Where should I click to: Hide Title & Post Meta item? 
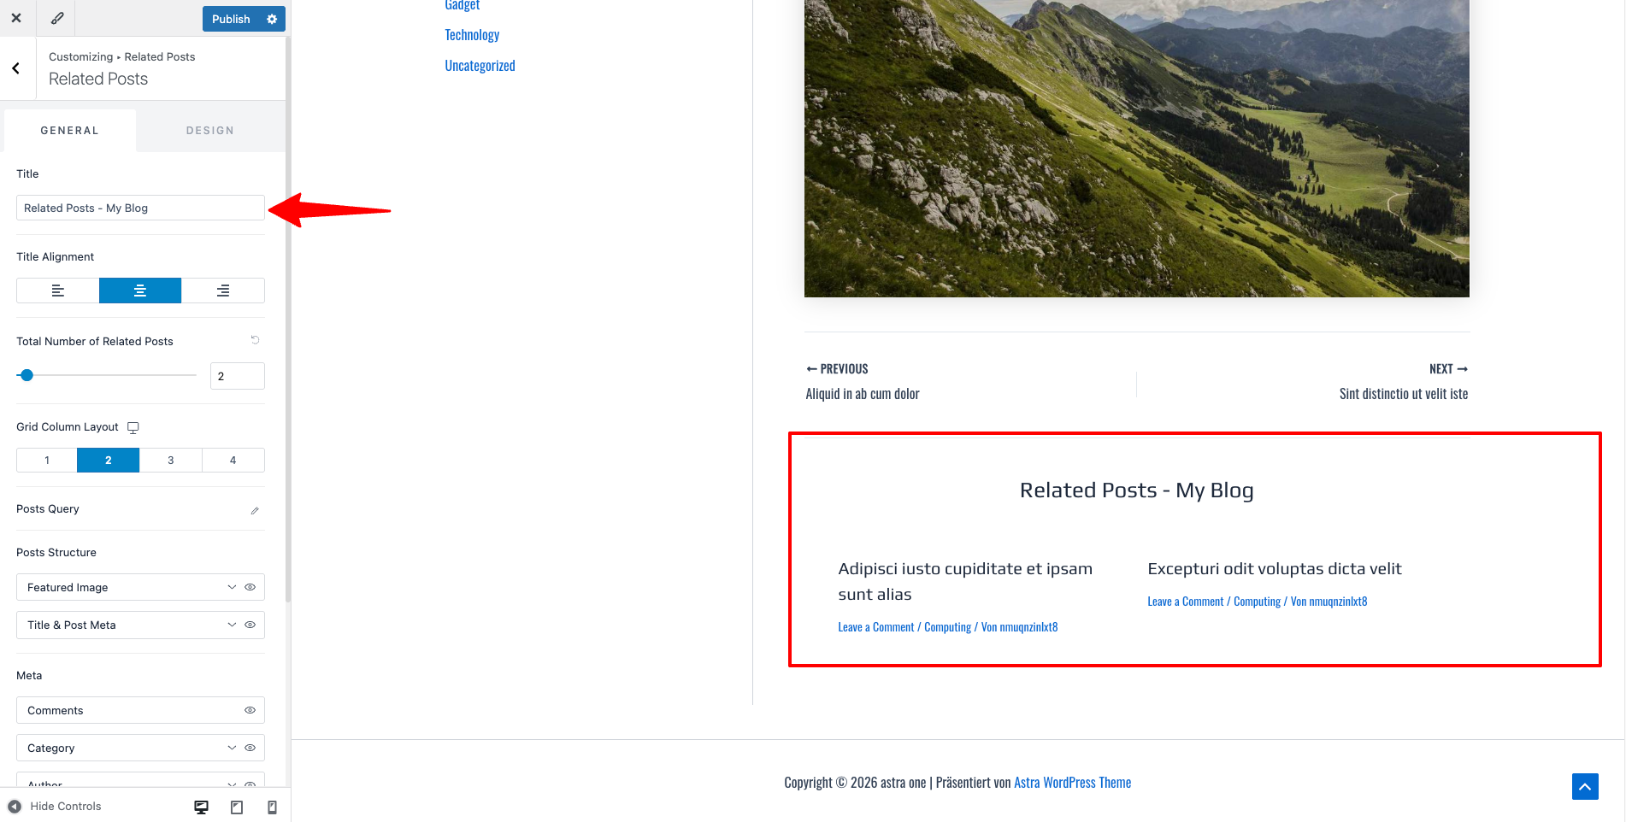pos(250,625)
